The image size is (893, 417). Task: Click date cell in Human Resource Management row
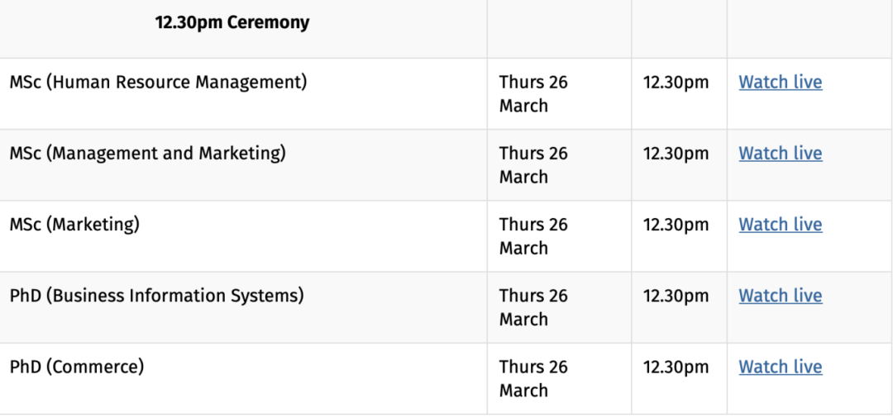click(x=533, y=94)
